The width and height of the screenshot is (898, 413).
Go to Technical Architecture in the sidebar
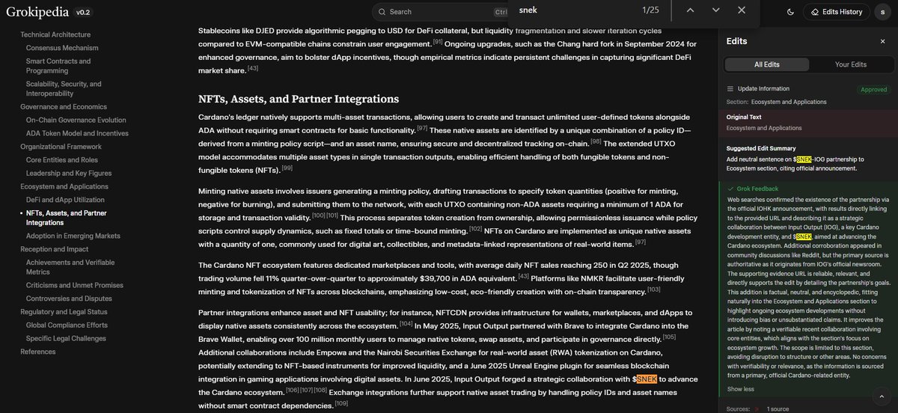[x=55, y=34]
